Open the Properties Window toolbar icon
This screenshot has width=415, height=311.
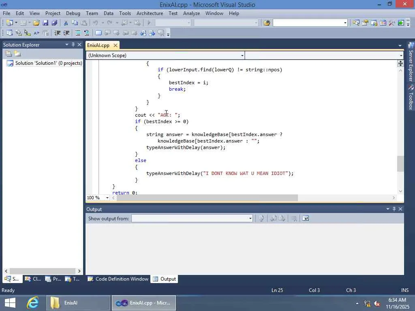(365, 23)
